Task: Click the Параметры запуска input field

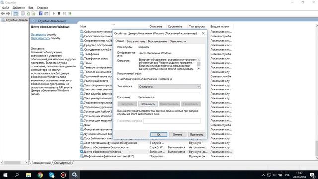Action: 172,121
